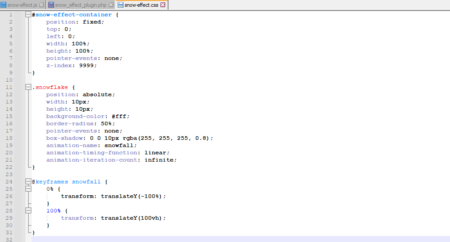Click line number 32 in the gutter
This screenshot has height=242, width=450.
(9, 239)
